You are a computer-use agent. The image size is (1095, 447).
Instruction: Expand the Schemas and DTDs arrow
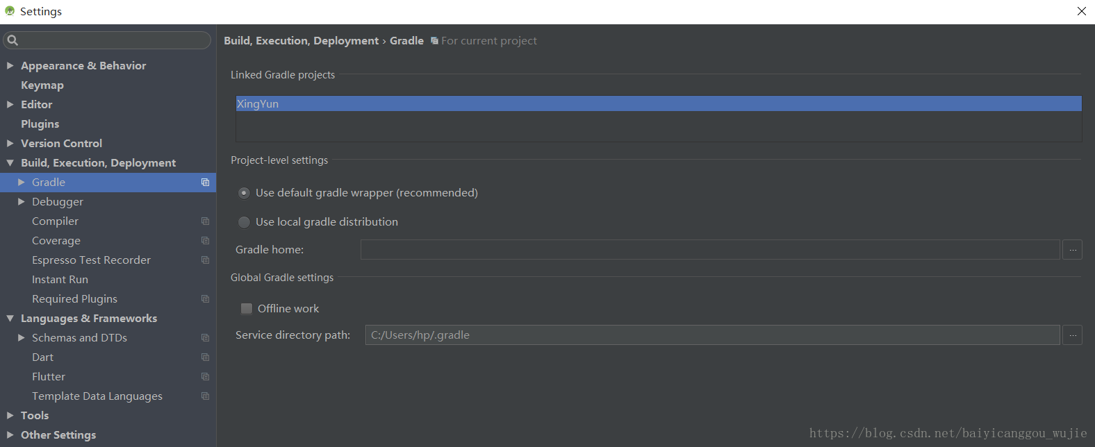point(22,337)
